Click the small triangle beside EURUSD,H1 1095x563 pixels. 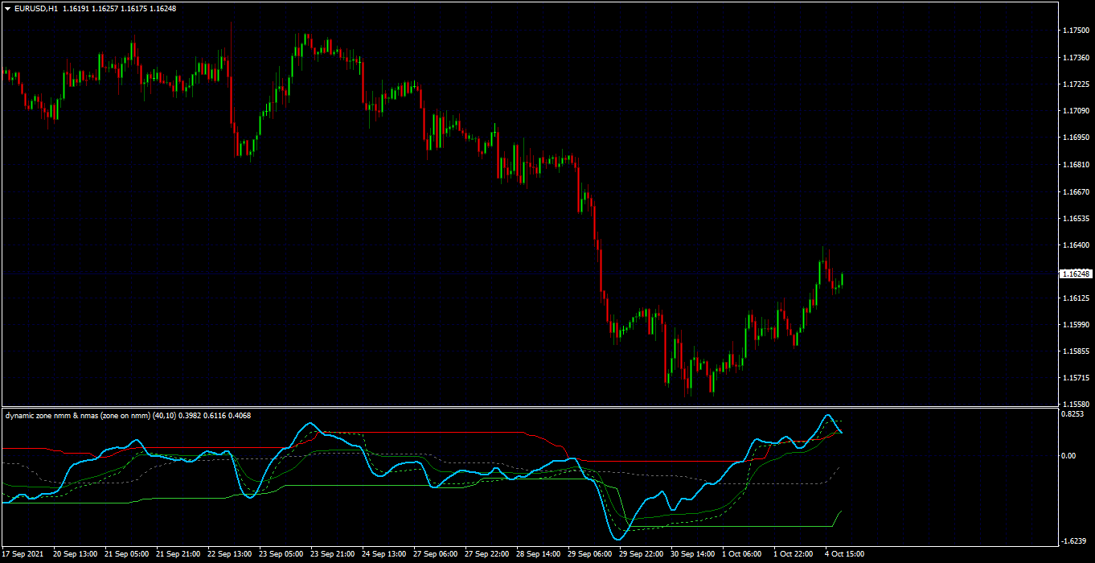(x=7, y=8)
